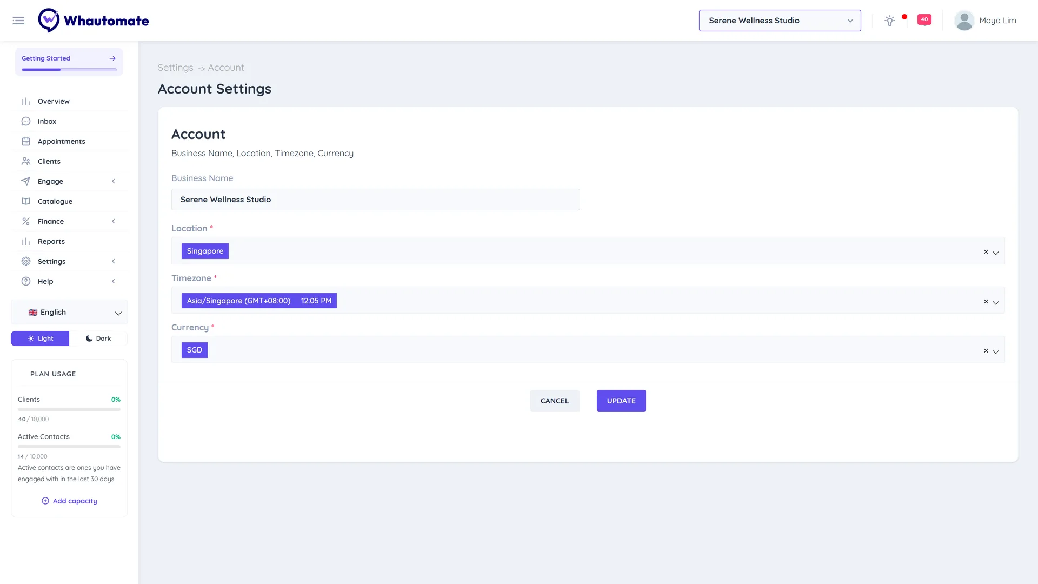Click the Clients people icon
Viewport: 1038px width, 584px height.
26,161
